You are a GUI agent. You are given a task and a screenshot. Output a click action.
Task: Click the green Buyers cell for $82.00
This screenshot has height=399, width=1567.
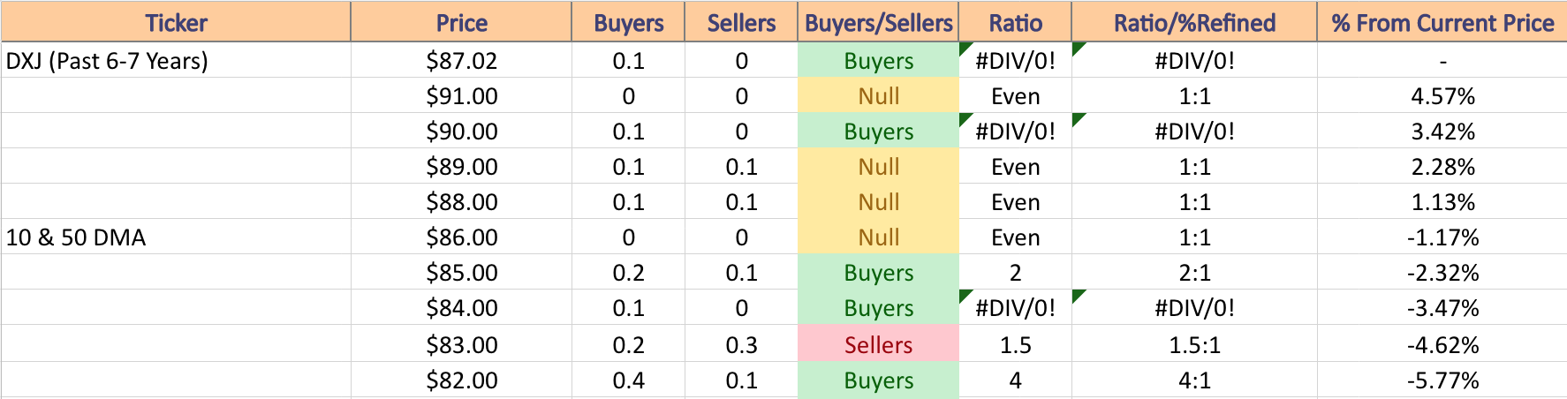click(878, 380)
